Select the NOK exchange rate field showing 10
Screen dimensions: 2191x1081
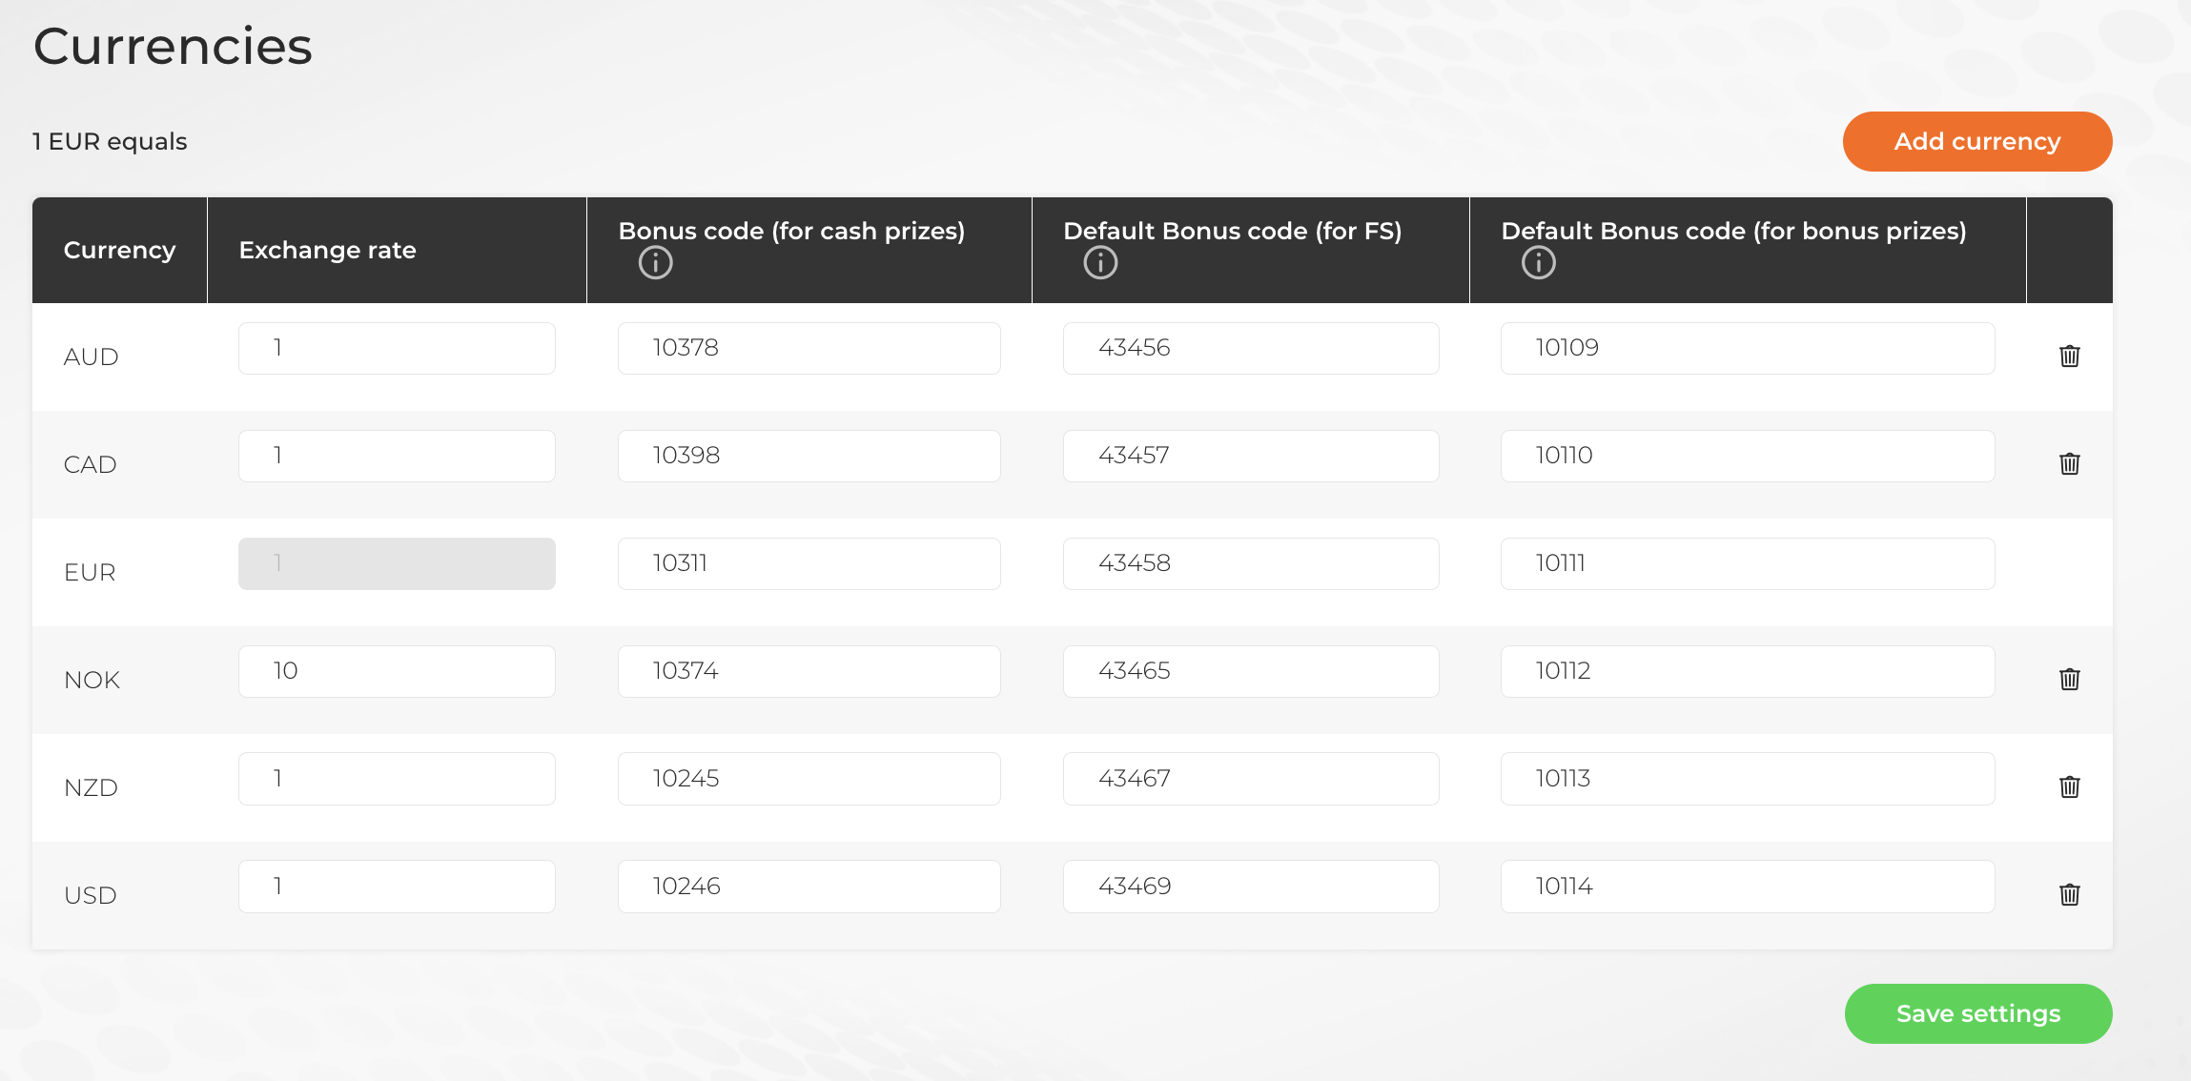(x=396, y=670)
